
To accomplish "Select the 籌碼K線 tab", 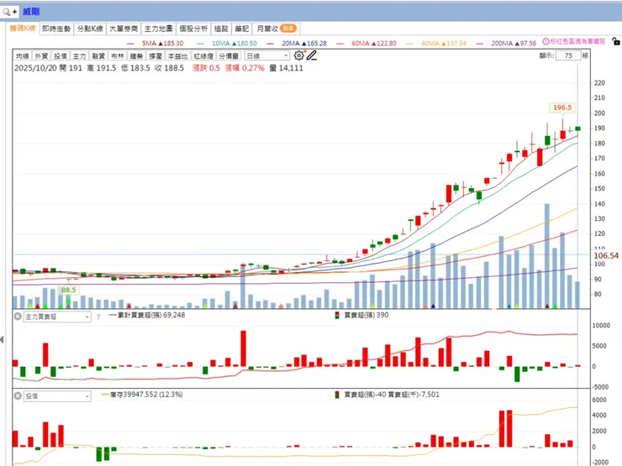I will pyautogui.click(x=23, y=29).
